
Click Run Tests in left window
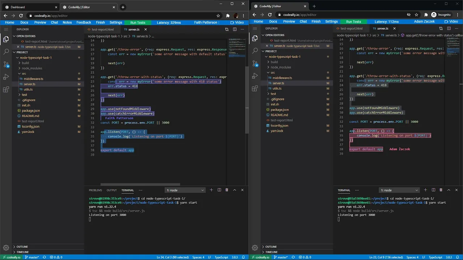pyautogui.click(x=138, y=22)
